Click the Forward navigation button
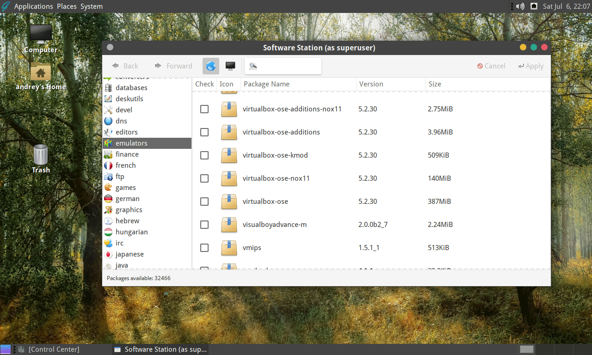This screenshot has height=355, width=592. (x=173, y=66)
